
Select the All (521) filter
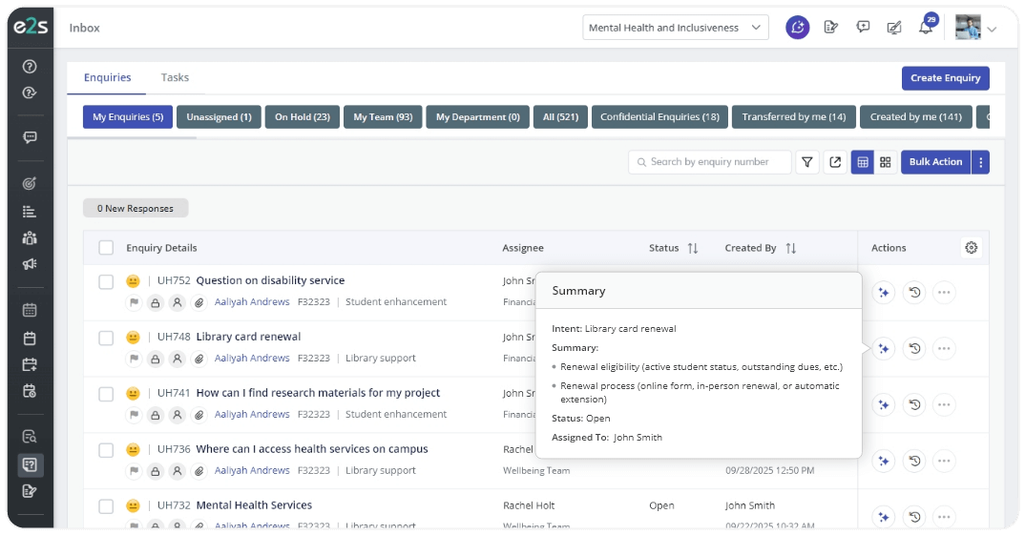click(x=560, y=117)
